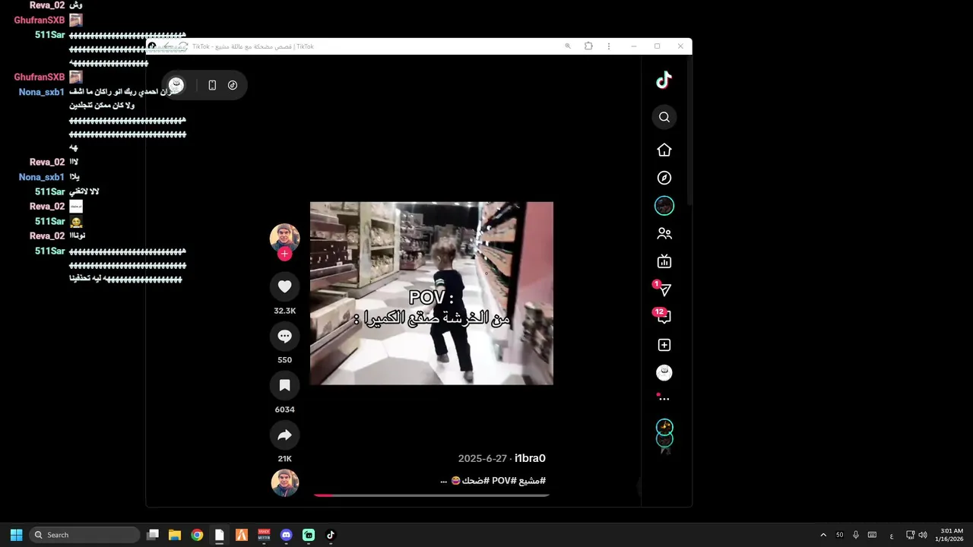Click GhufranSXB's first chat message

pos(76,21)
